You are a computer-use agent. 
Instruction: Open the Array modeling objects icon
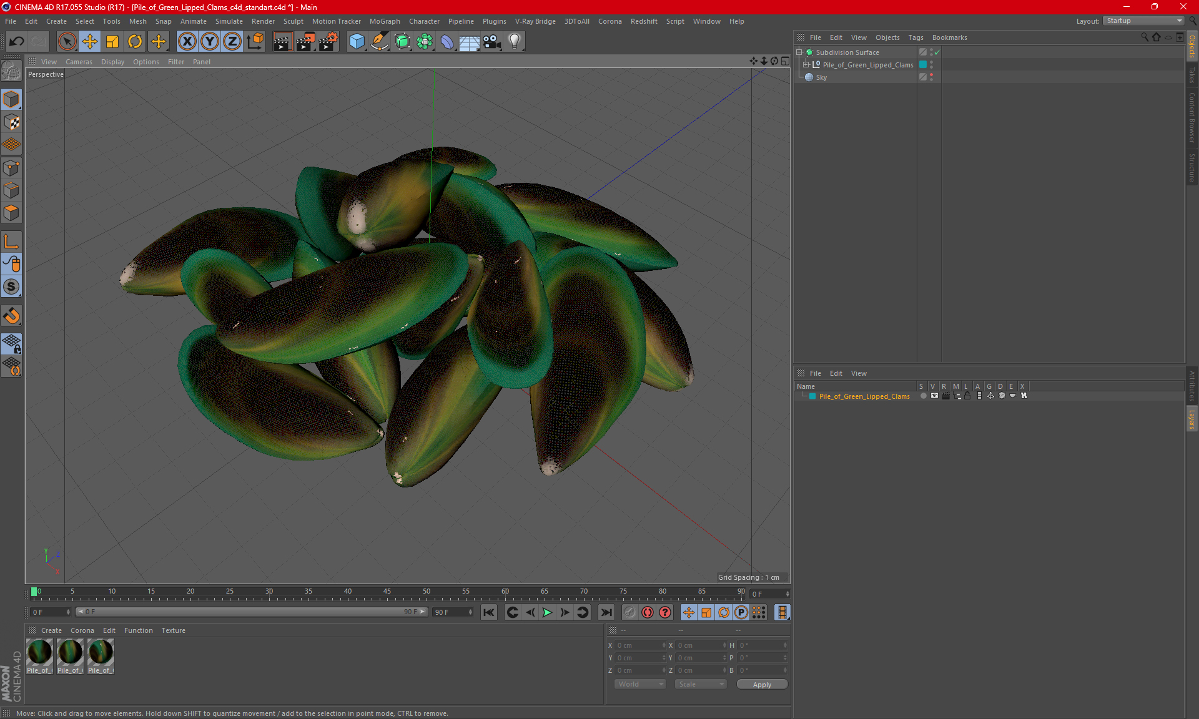(425, 42)
